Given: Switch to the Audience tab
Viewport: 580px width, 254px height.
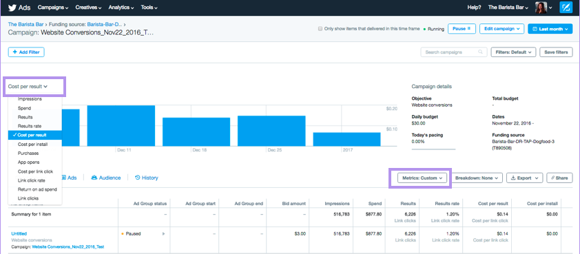Looking at the screenshot, I should pos(106,178).
